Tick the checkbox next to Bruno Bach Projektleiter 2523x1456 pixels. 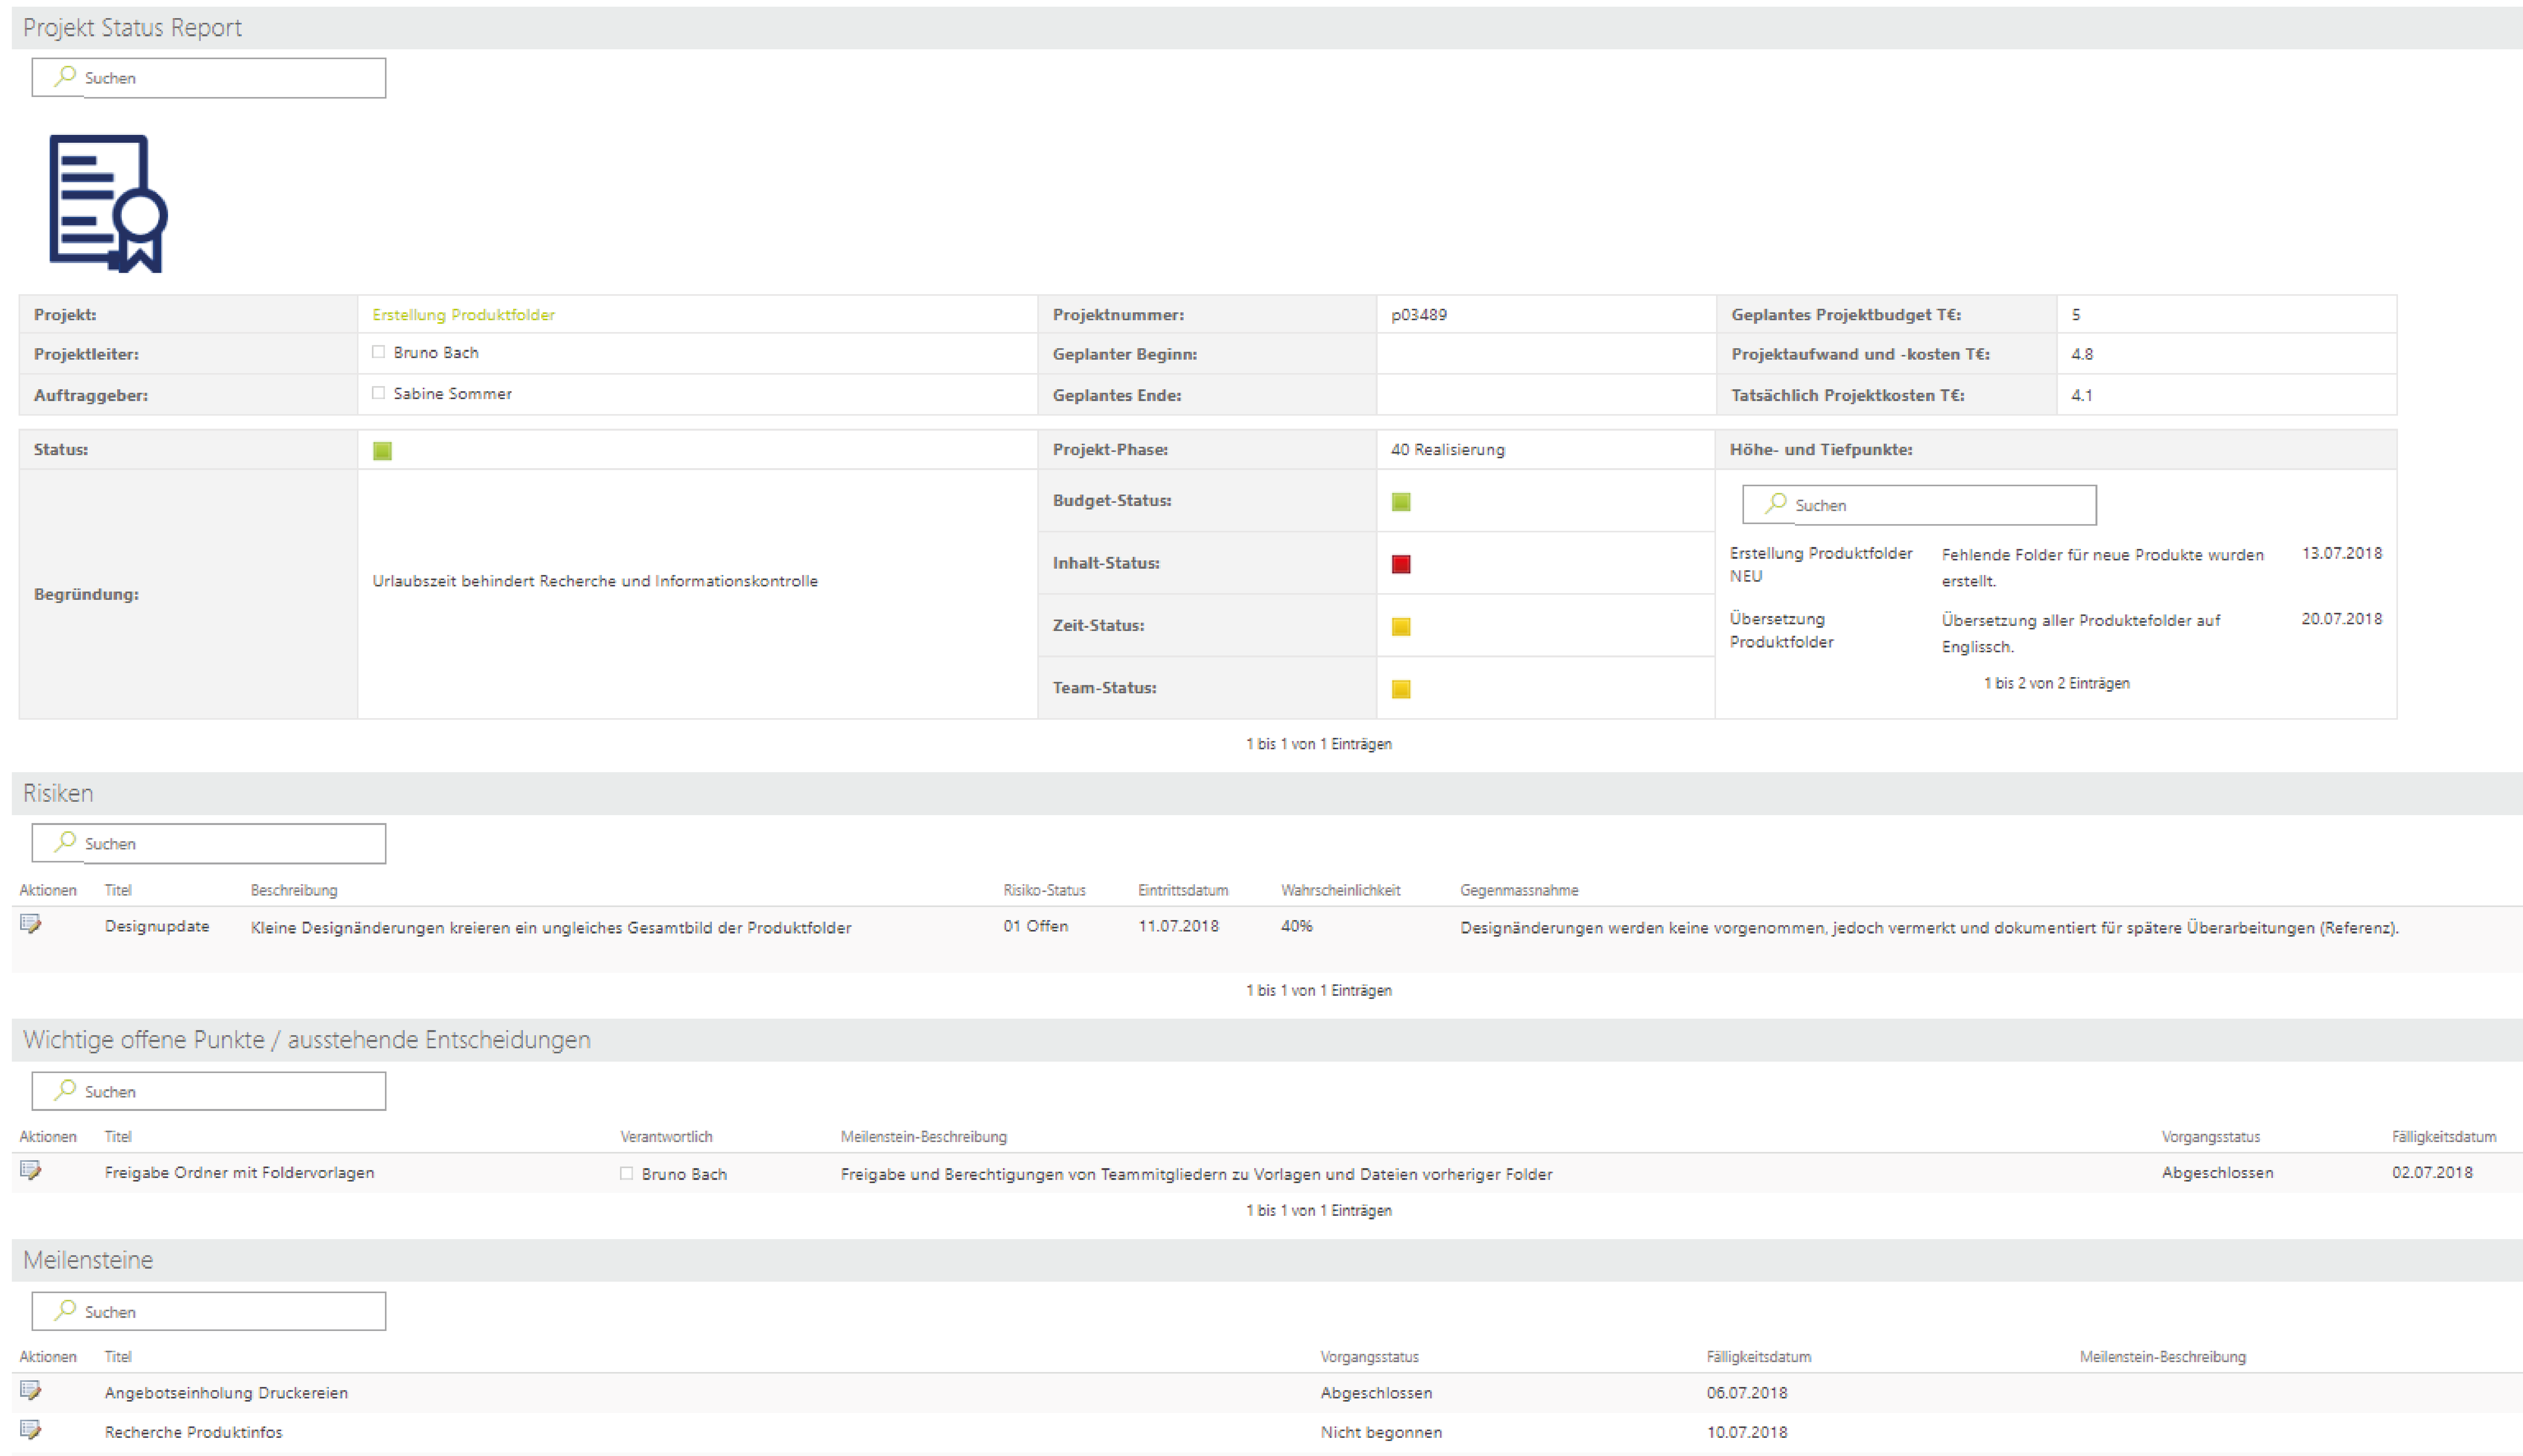click(x=378, y=352)
